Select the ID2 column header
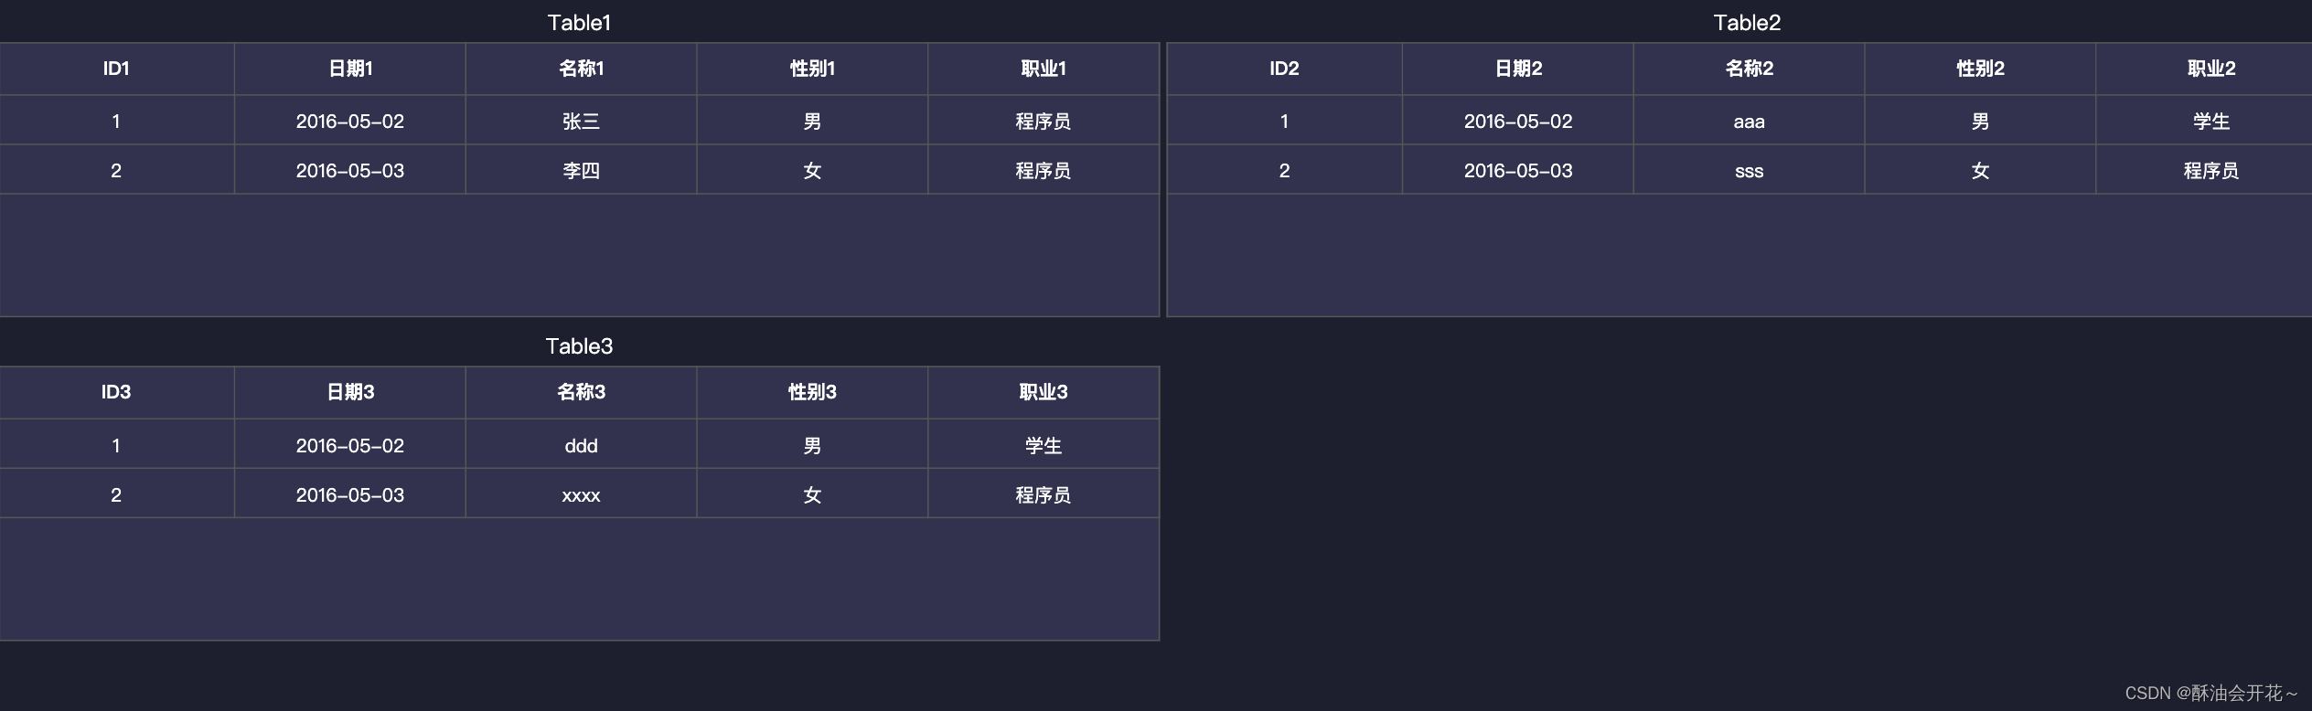The height and width of the screenshot is (711, 2312). pos(1284,69)
